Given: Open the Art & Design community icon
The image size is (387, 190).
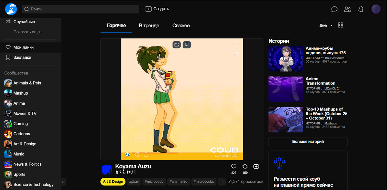Looking at the screenshot, I should [x=8, y=144].
